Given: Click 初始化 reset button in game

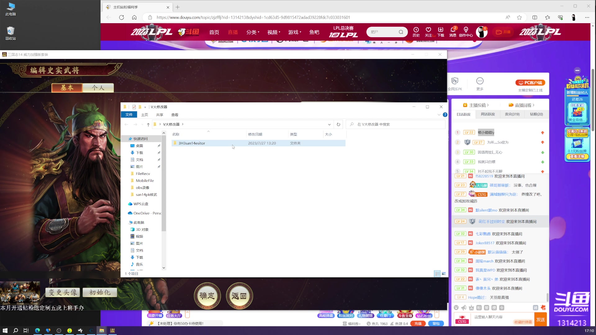Looking at the screenshot, I should 100,292.
